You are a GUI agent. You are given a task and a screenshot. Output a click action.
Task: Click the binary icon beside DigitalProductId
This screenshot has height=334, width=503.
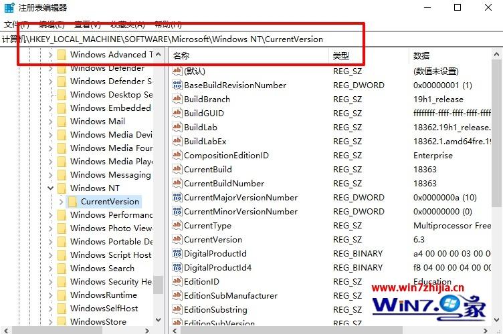[177, 253]
